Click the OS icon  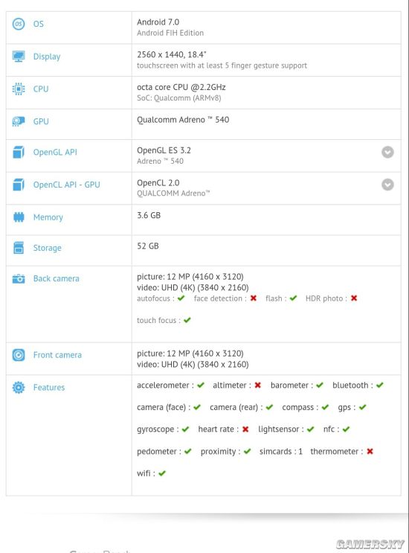(x=19, y=24)
